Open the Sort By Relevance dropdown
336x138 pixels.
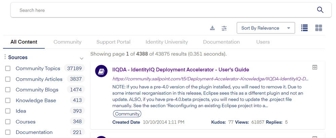tap(266, 28)
